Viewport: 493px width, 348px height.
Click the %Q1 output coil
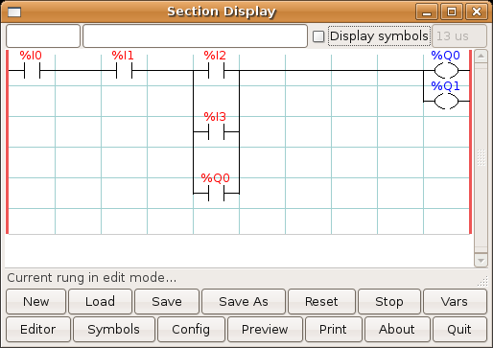click(x=446, y=101)
